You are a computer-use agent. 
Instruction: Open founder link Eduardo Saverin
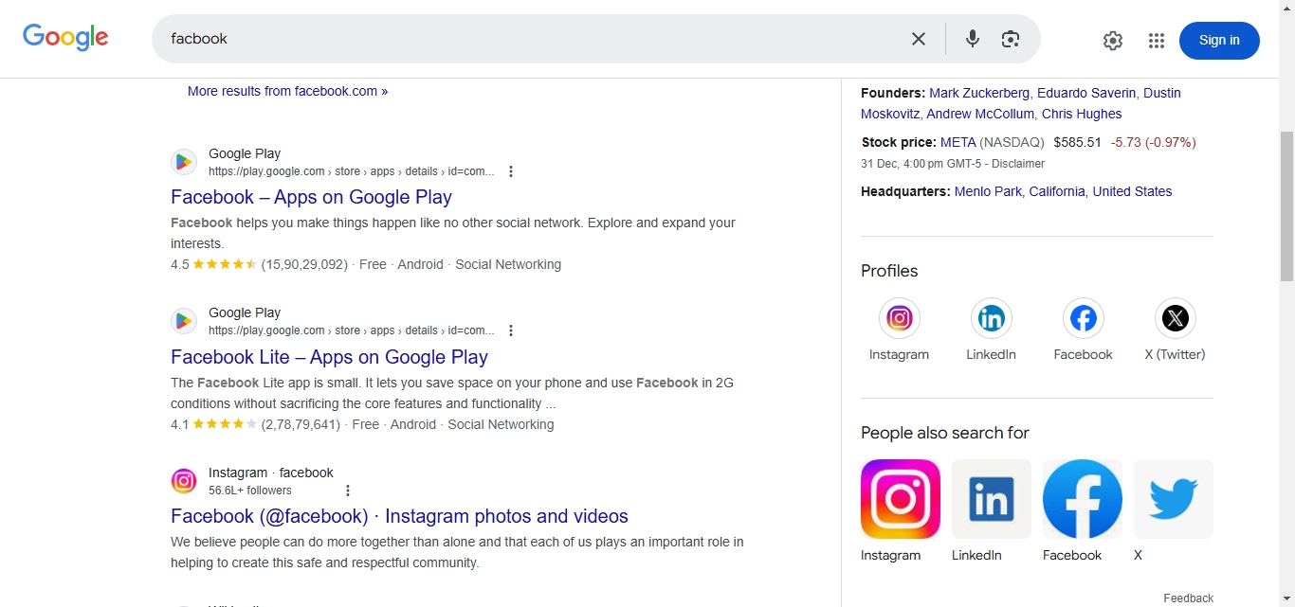(1086, 93)
